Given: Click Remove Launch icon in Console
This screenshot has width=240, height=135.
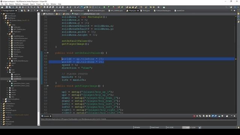Looking at the screenshot, I should click(197, 116).
